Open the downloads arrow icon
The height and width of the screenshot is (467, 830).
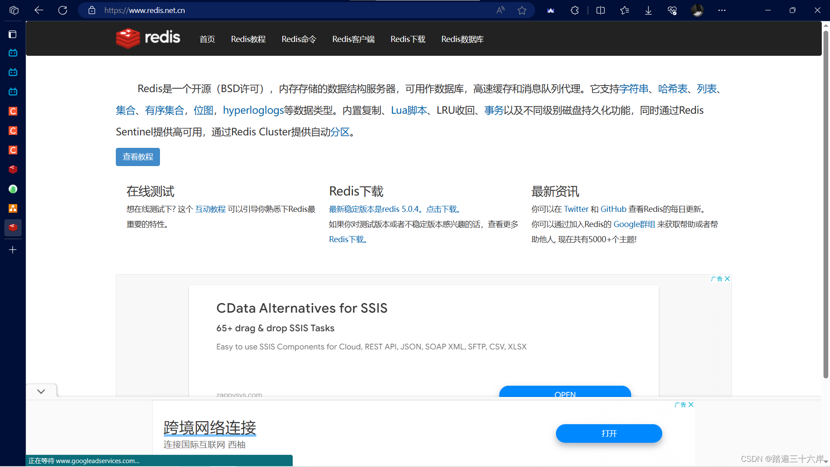648,10
